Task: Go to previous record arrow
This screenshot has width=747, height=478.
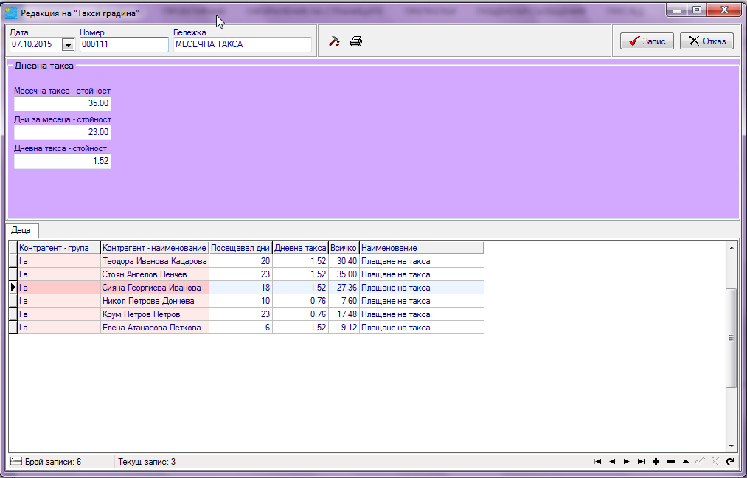Action: tap(612, 461)
